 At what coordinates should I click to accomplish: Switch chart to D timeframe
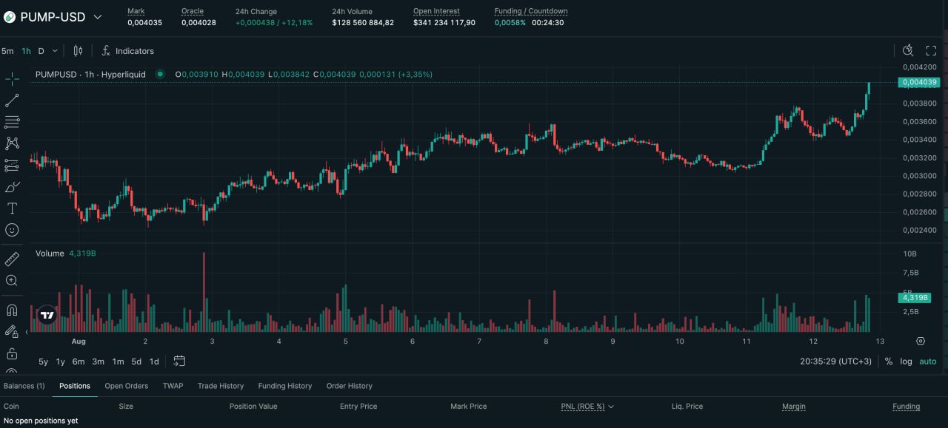point(41,51)
